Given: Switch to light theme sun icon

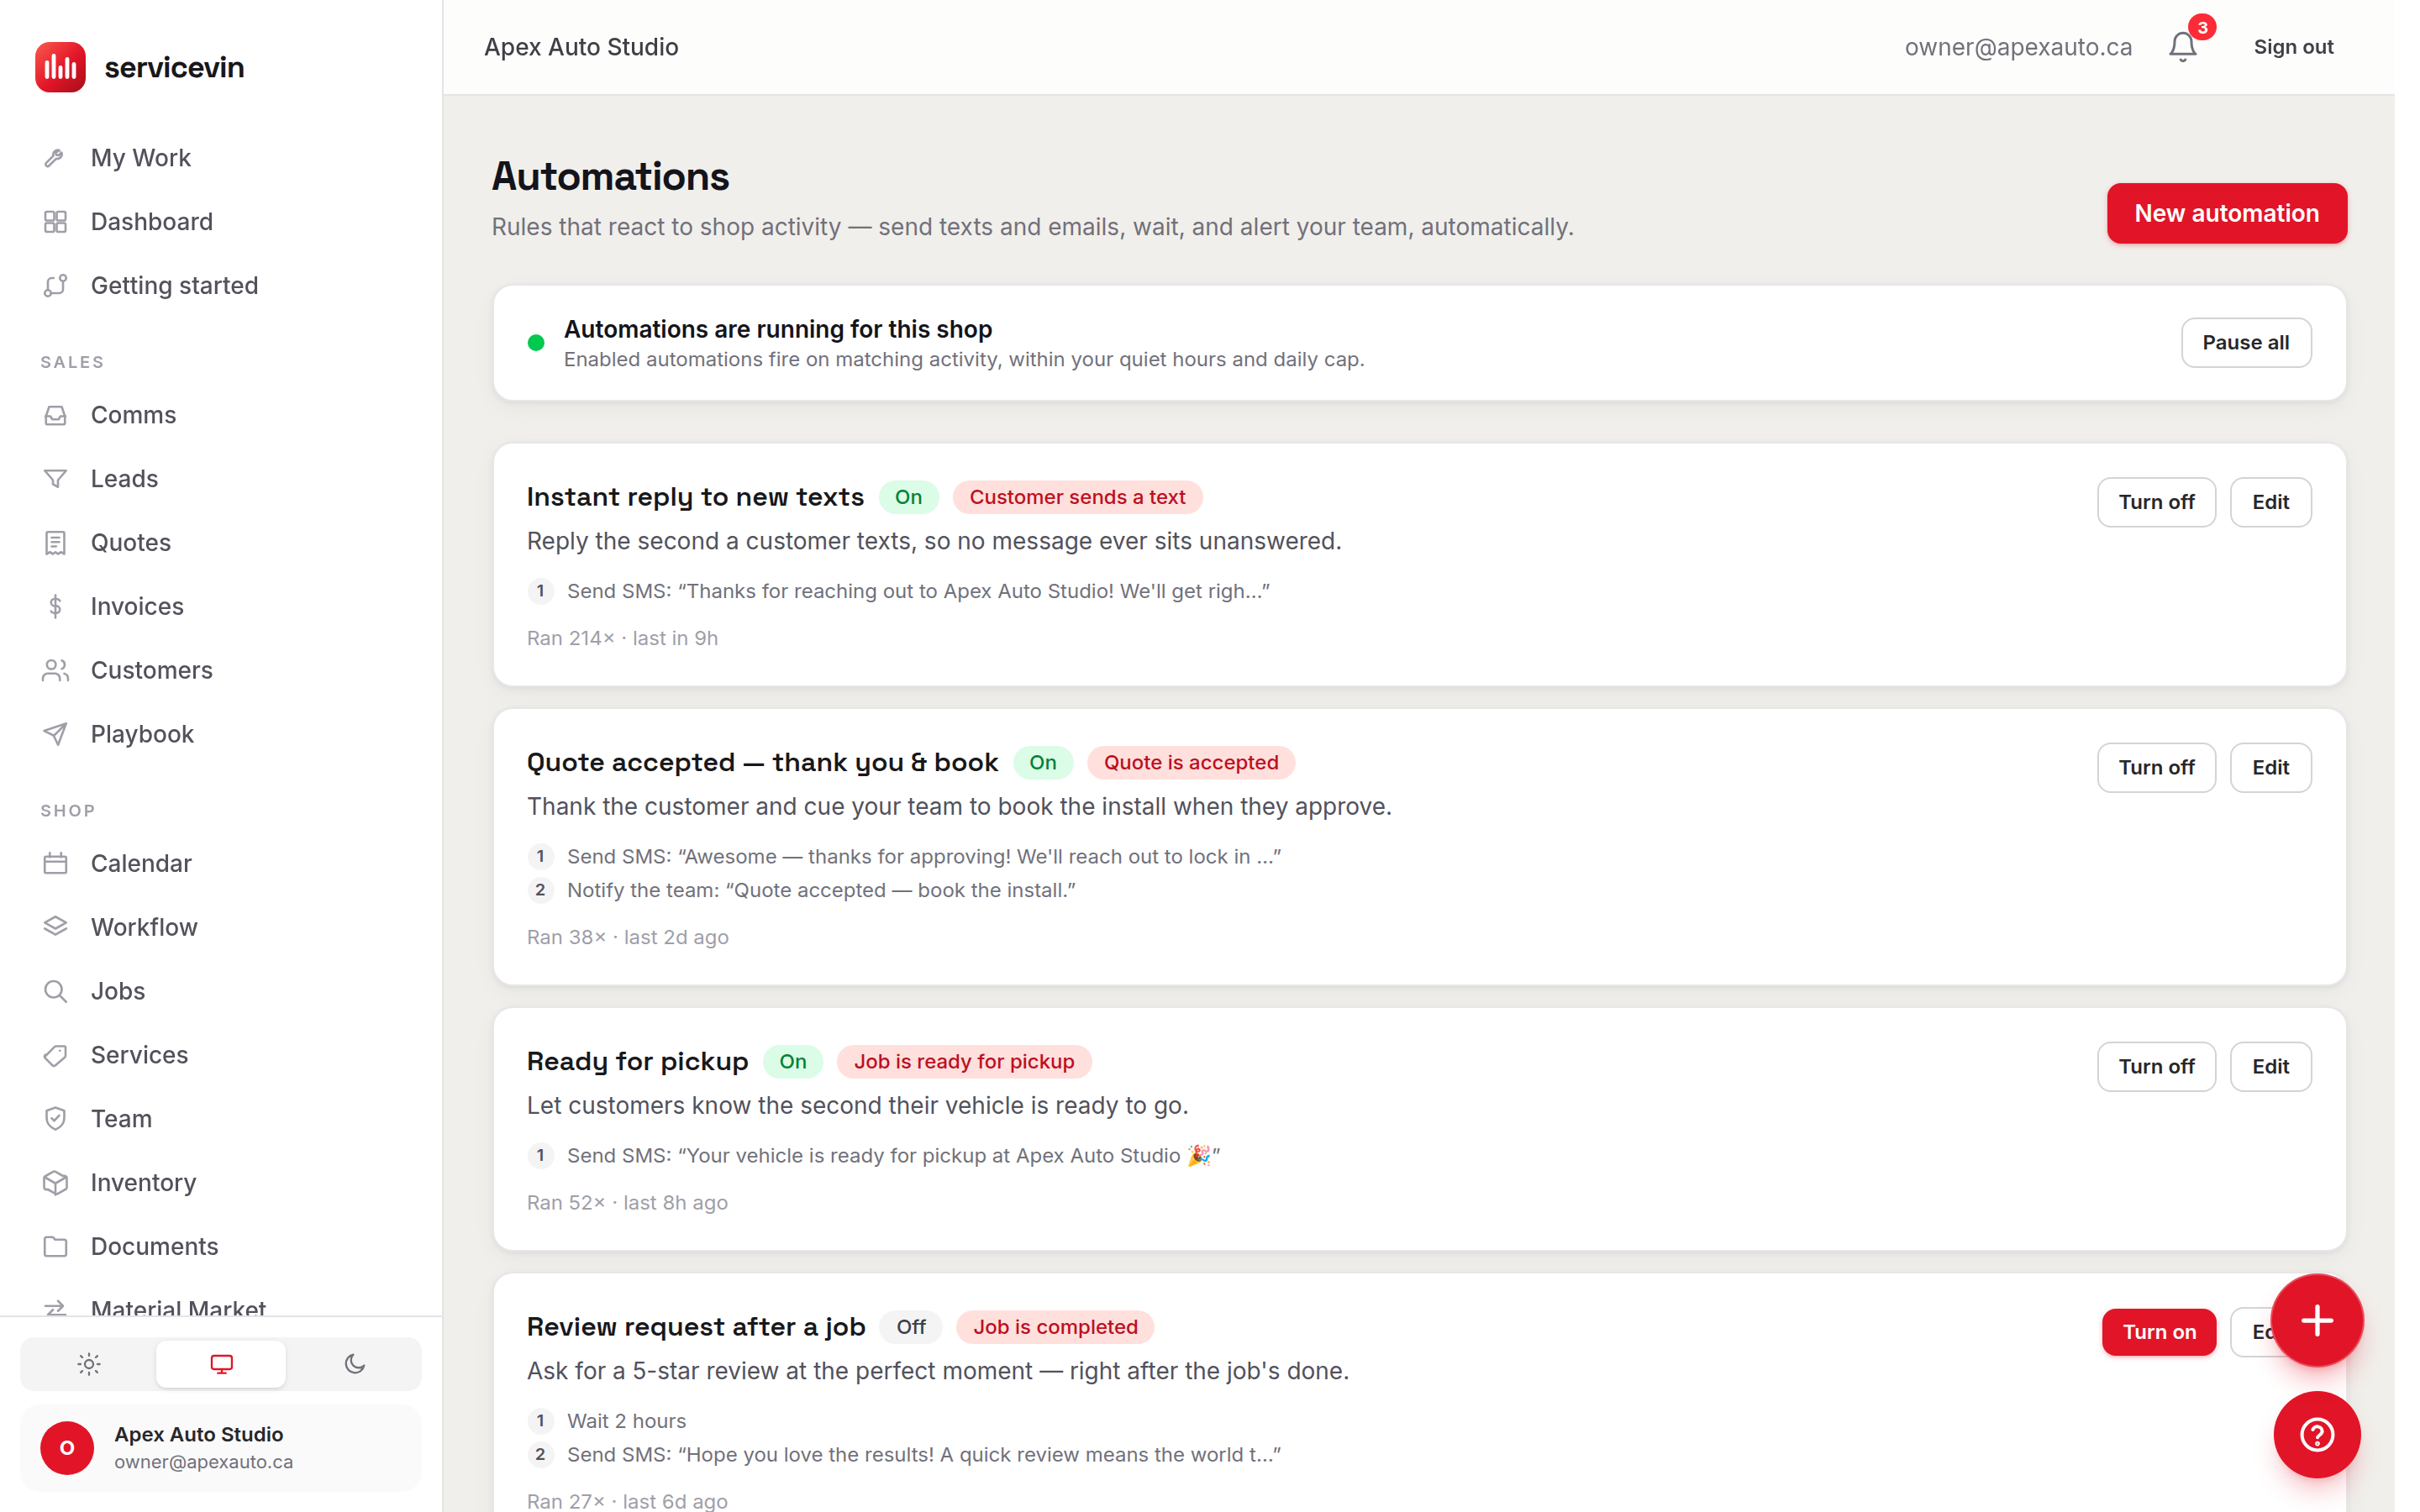Looking at the screenshot, I should click(x=89, y=1365).
